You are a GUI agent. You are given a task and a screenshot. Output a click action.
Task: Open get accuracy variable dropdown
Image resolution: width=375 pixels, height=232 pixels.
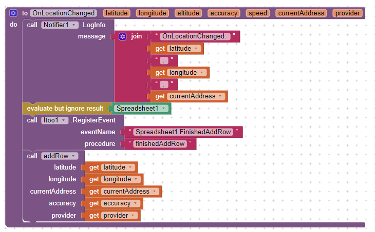coord(135,203)
